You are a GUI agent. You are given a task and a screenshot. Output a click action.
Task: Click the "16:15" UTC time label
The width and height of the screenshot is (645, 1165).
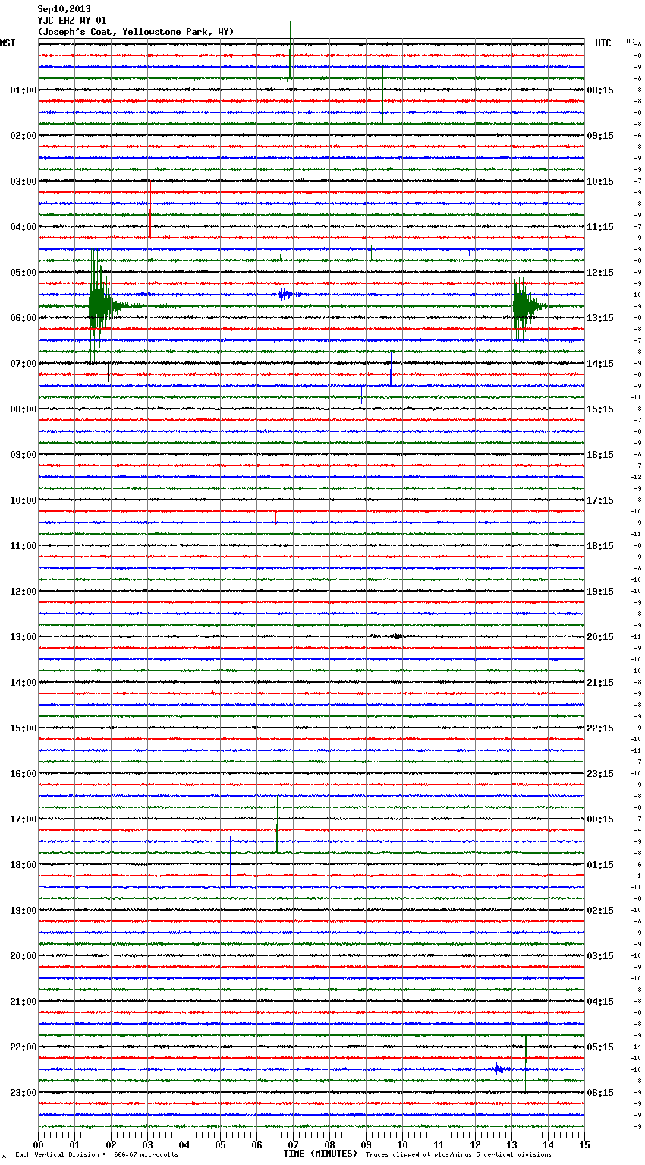[x=600, y=455]
